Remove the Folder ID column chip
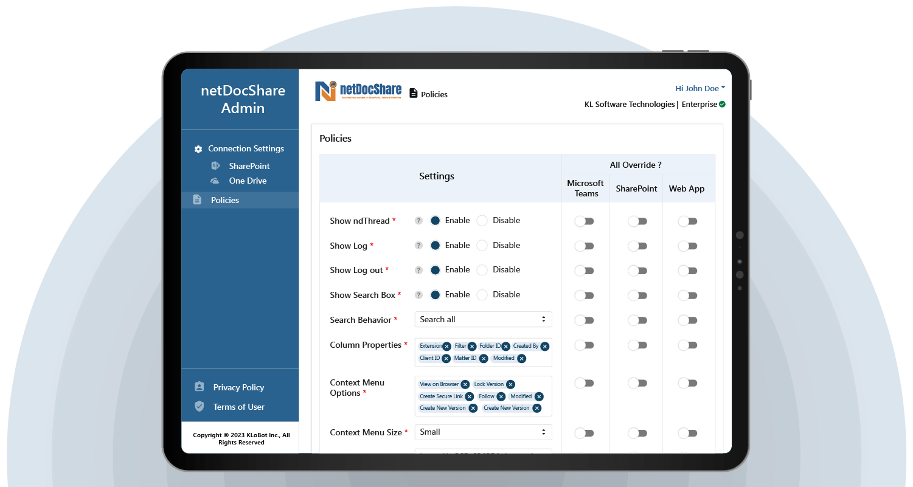This screenshot has width=913, height=487. (505, 347)
